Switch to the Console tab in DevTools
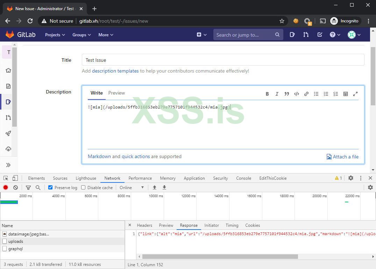This screenshot has height=269, width=376. tap(243, 178)
